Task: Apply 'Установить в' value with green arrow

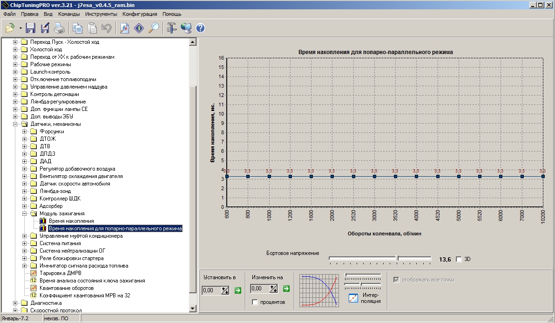Action: tap(238, 290)
